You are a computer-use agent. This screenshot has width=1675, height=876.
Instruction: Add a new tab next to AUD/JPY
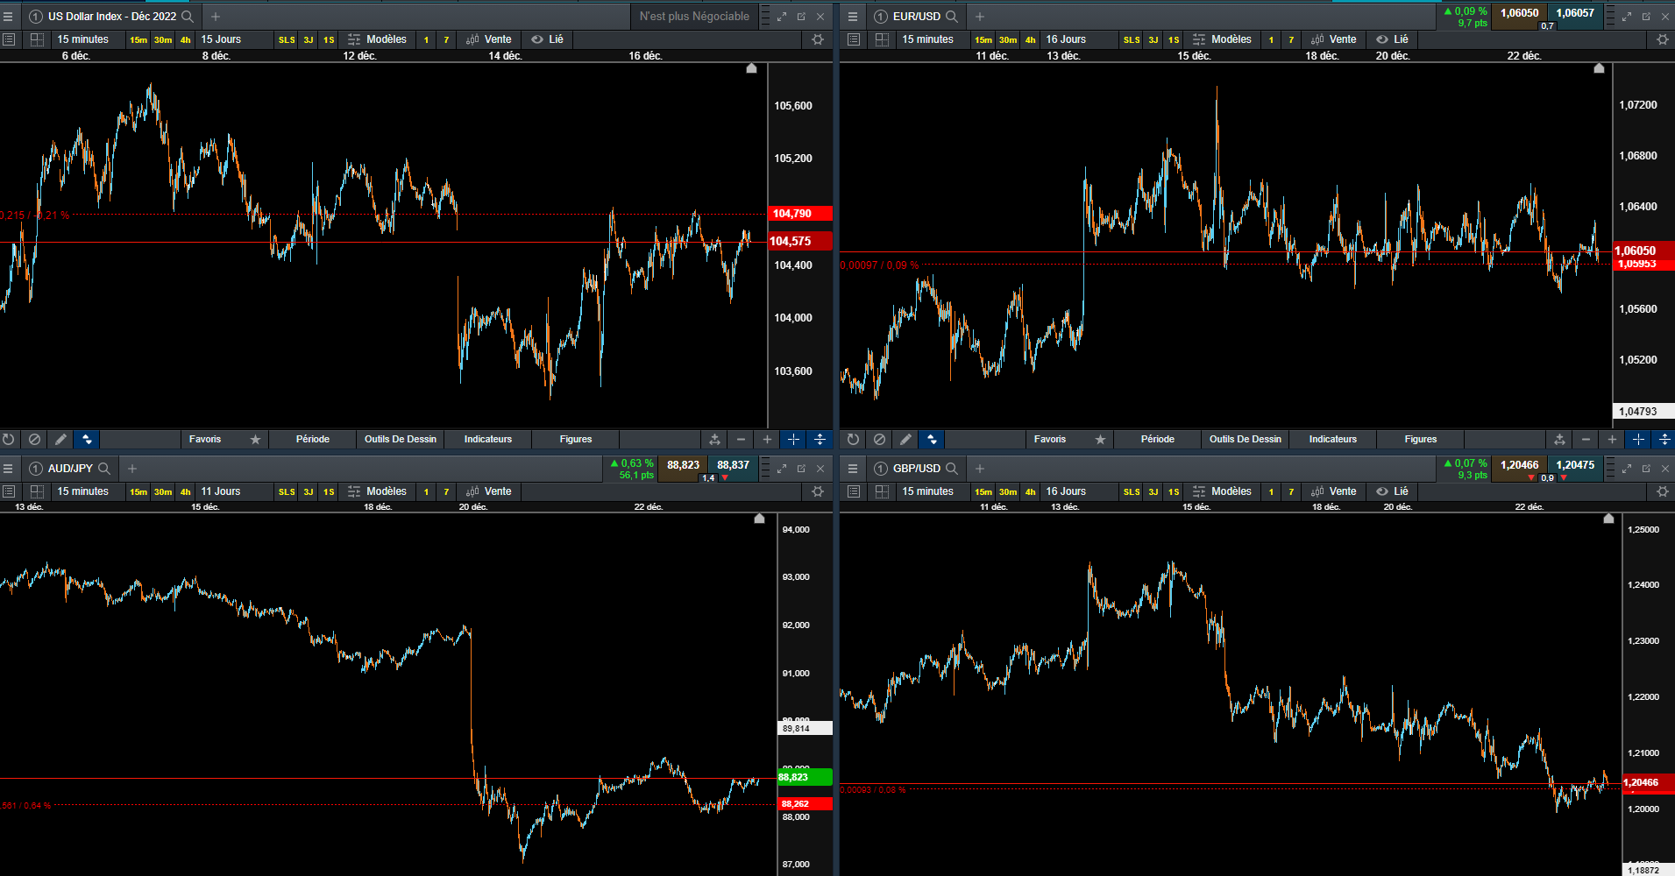tap(132, 469)
